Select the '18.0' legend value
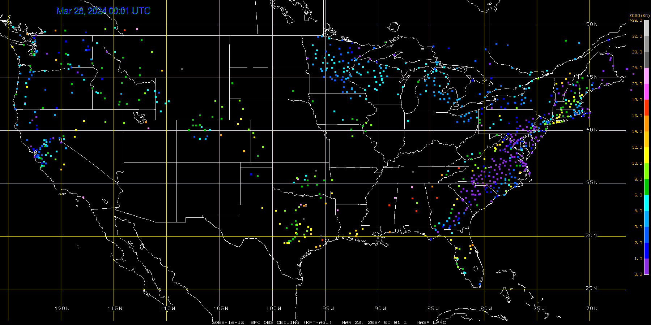651x325 pixels. [637, 100]
